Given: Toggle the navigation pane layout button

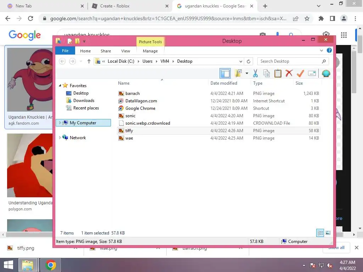Looking at the screenshot, I should (x=225, y=74).
